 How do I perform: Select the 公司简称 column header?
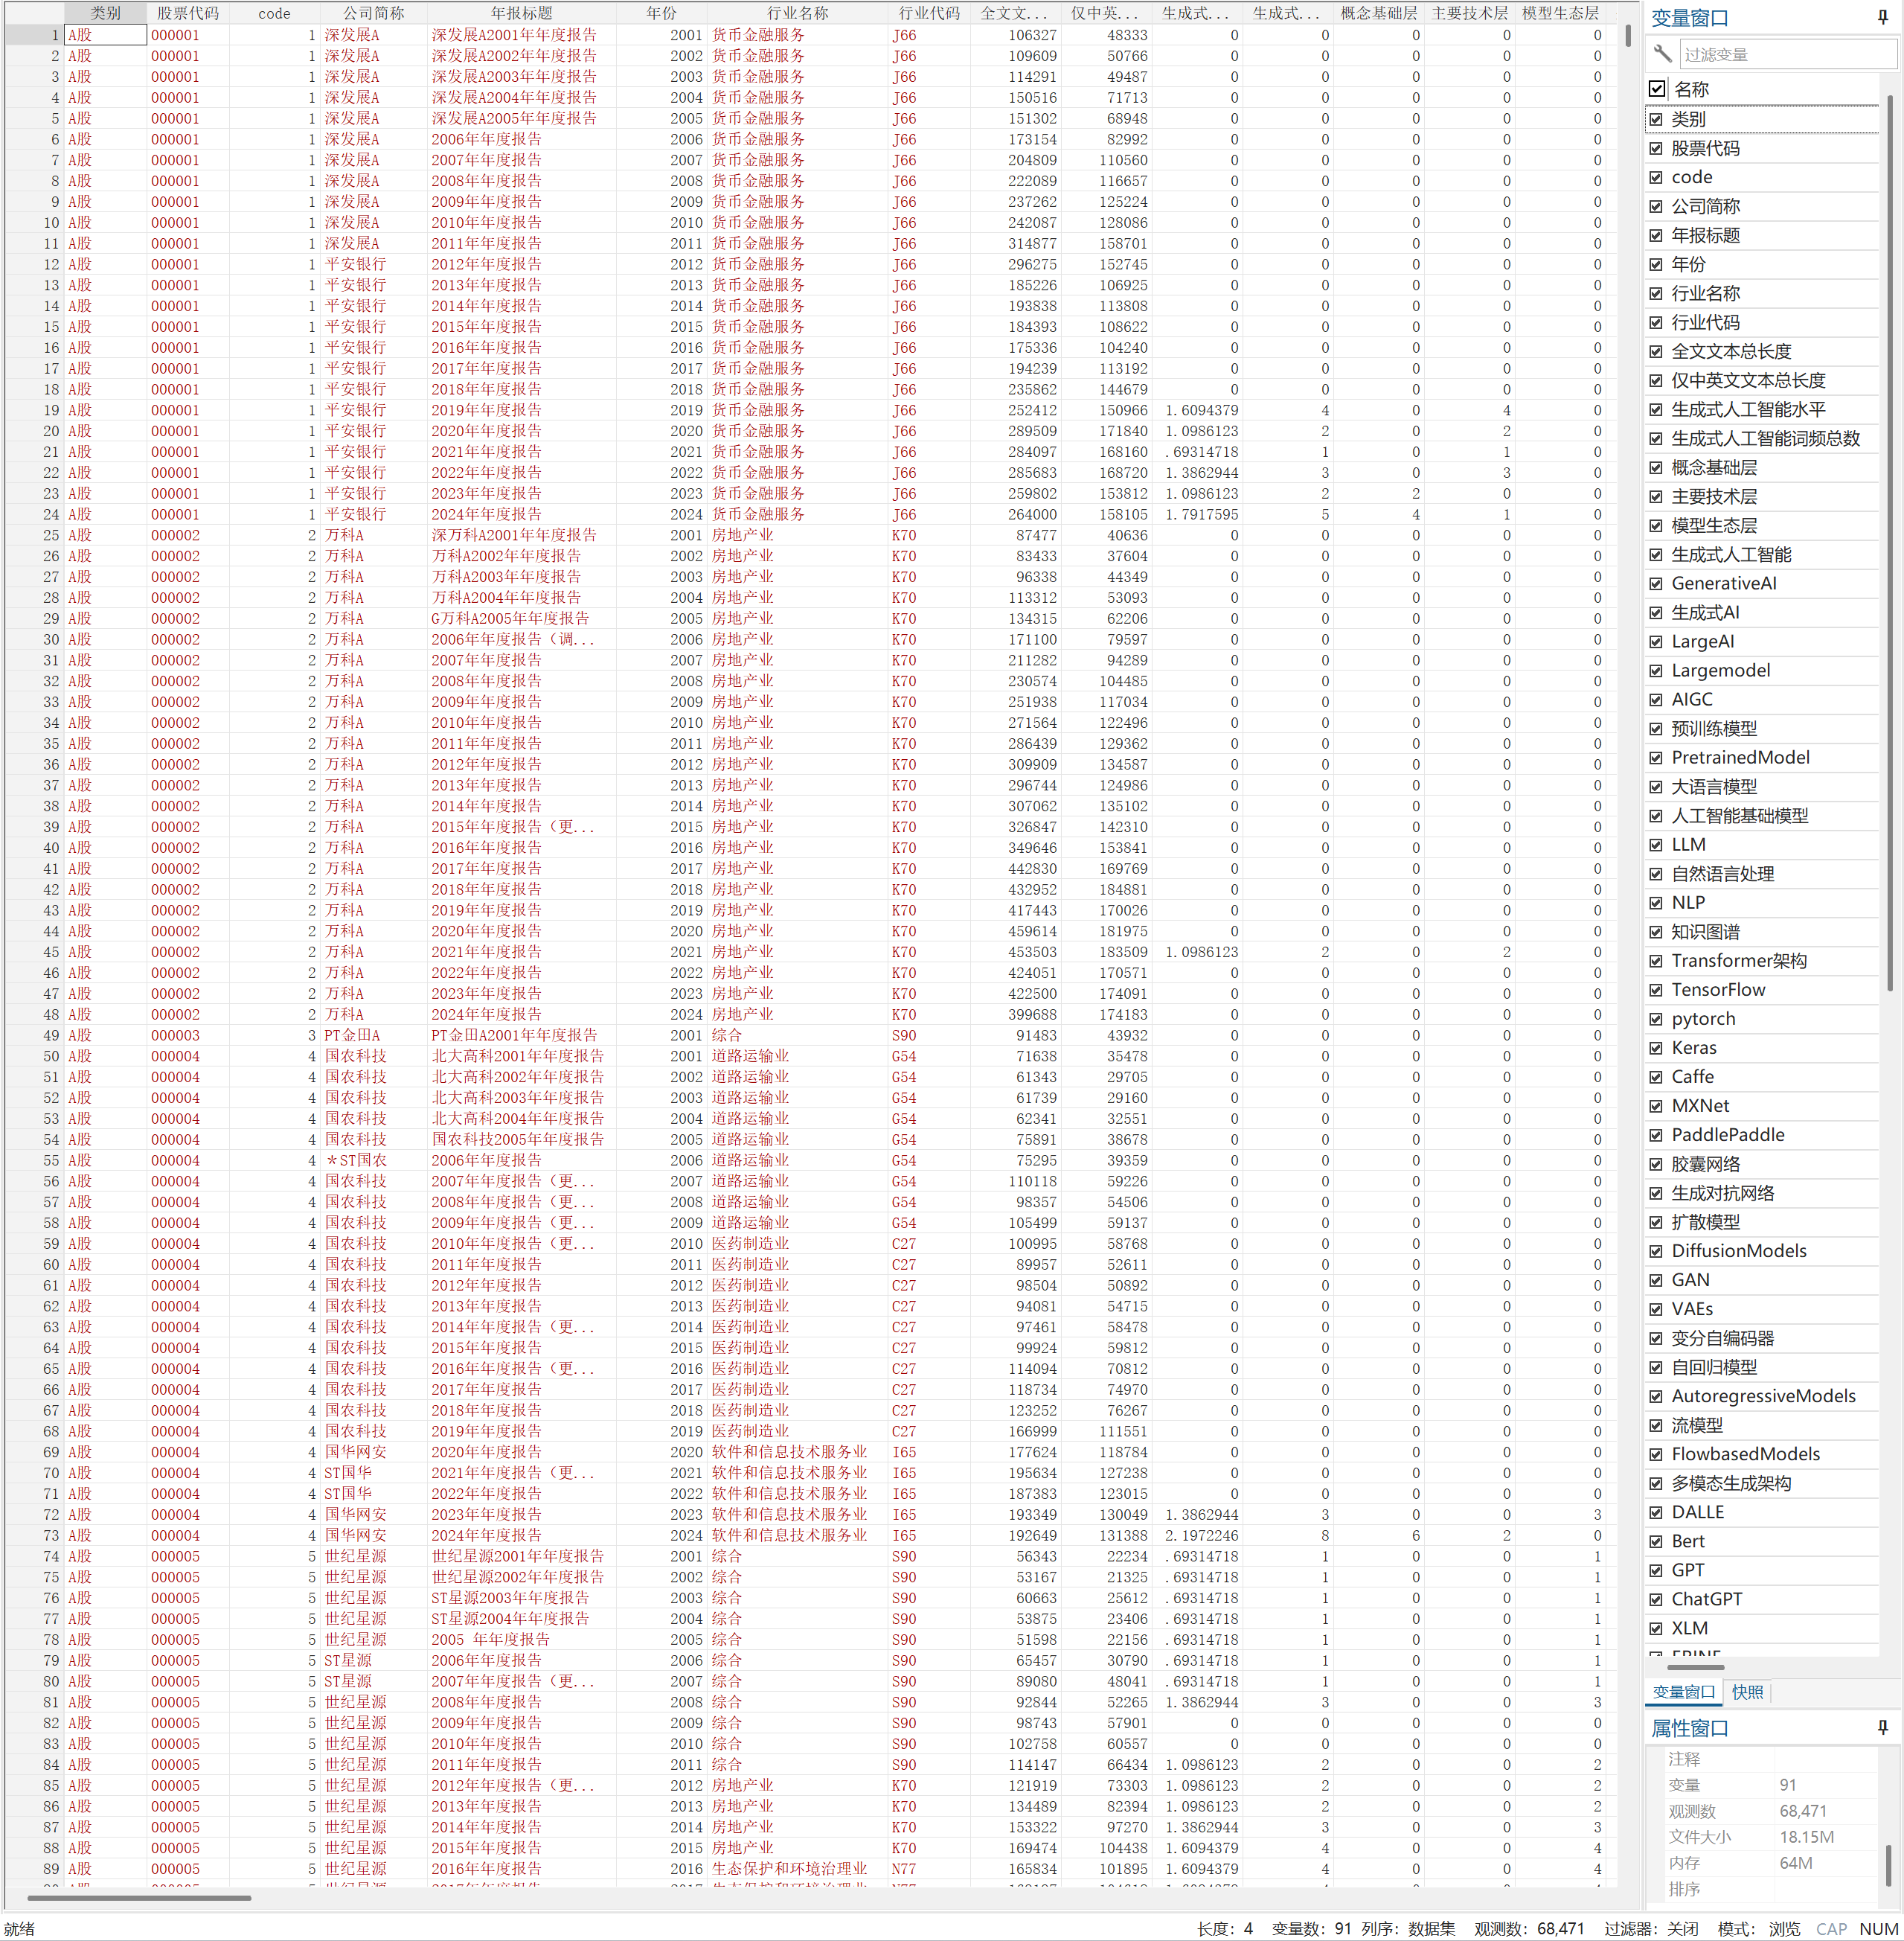coord(373,13)
